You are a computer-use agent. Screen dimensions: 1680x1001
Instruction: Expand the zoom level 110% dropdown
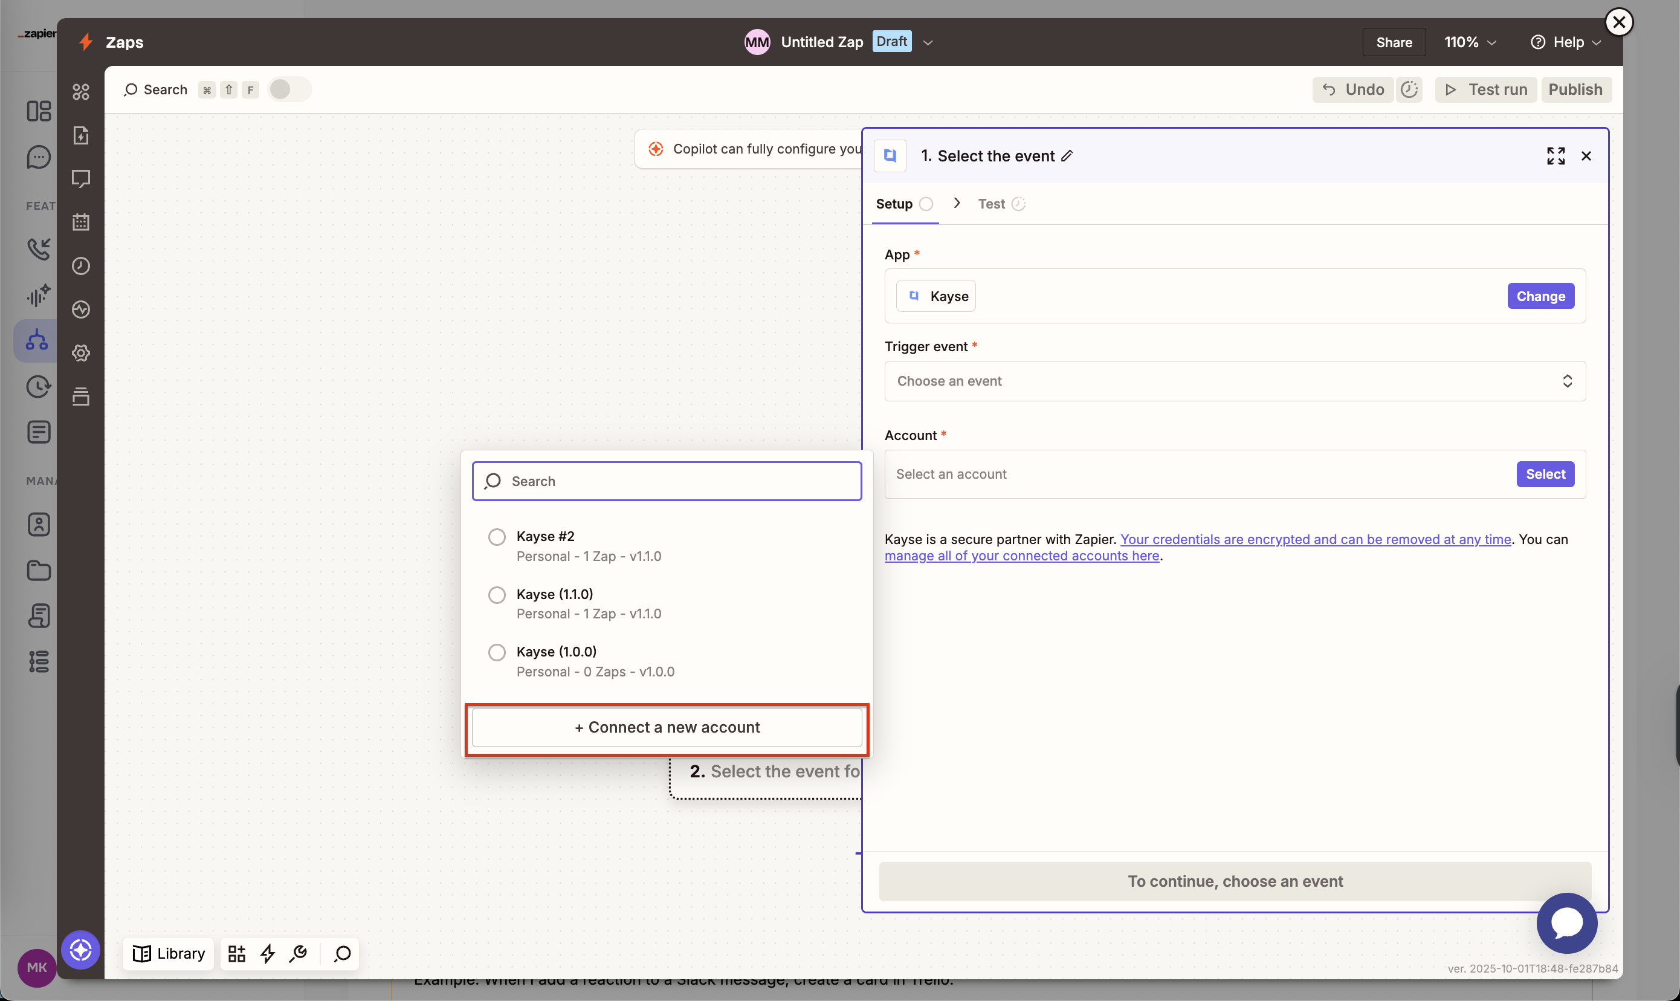[x=1470, y=42]
